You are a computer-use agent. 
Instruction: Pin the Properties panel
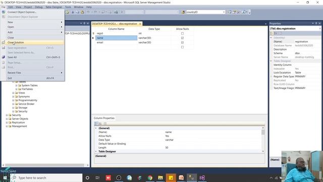tap(316, 24)
